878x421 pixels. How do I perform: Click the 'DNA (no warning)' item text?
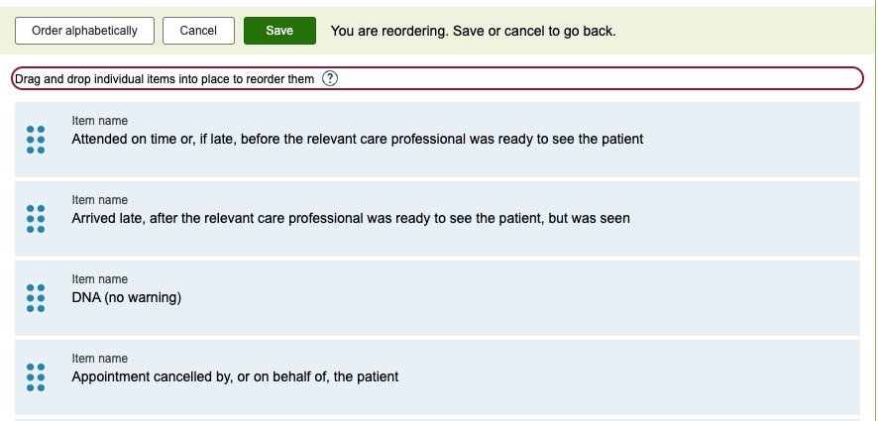pyautogui.click(x=126, y=297)
